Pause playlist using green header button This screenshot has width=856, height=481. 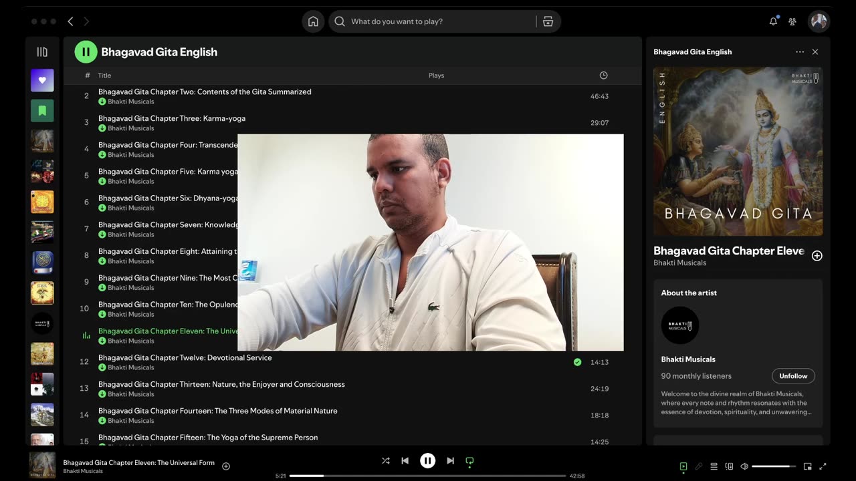pos(86,51)
